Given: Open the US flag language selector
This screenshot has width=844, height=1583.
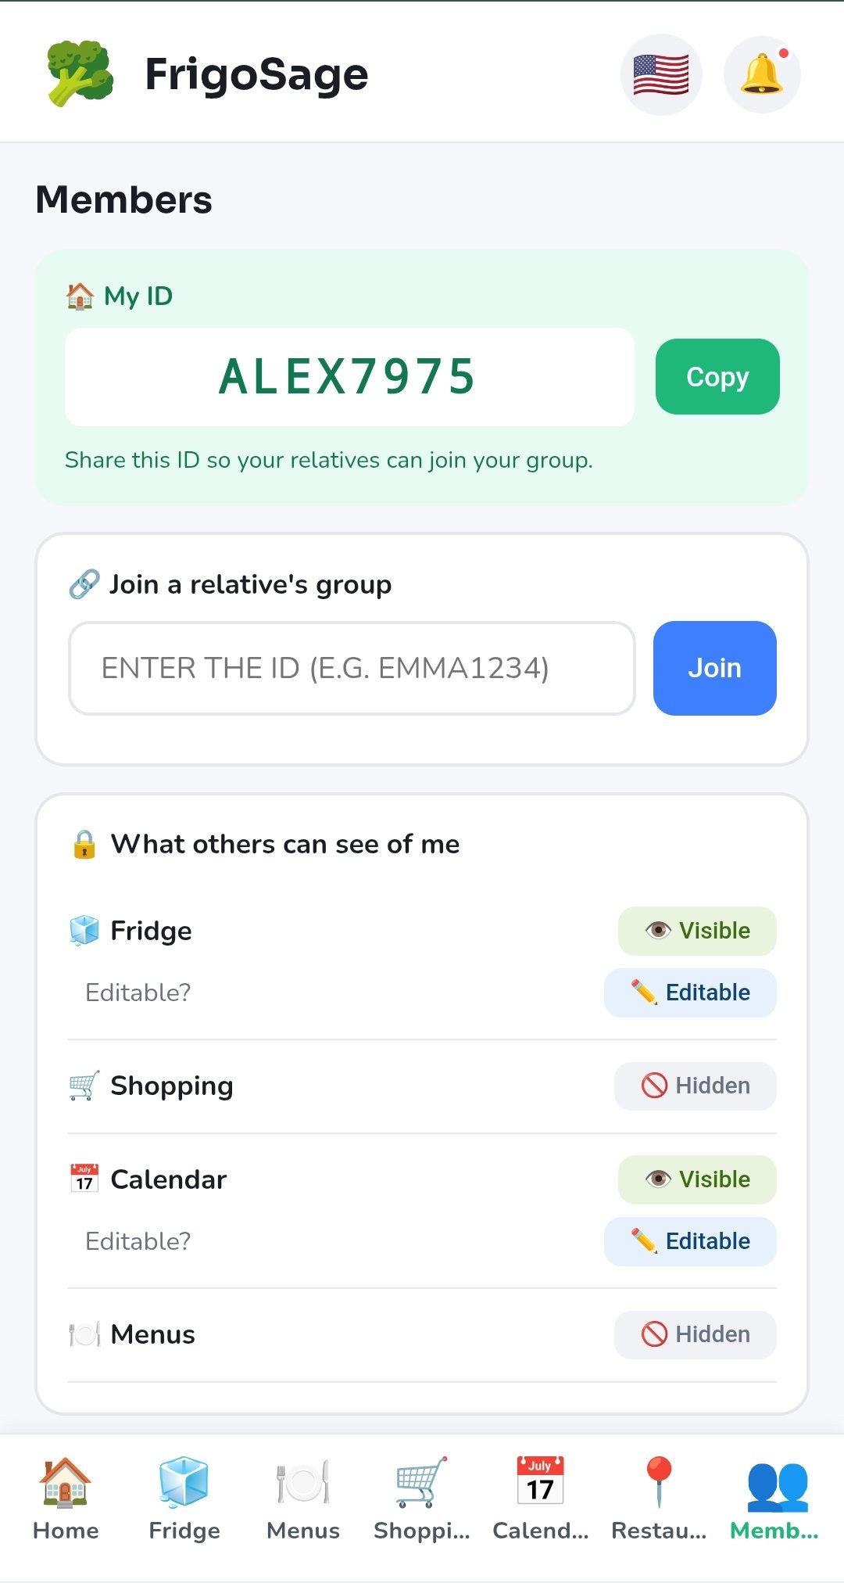Looking at the screenshot, I should coord(661,74).
